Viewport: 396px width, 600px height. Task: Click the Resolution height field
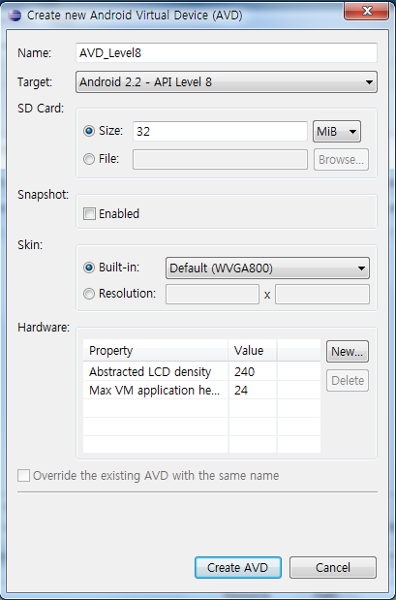pos(322,294)
